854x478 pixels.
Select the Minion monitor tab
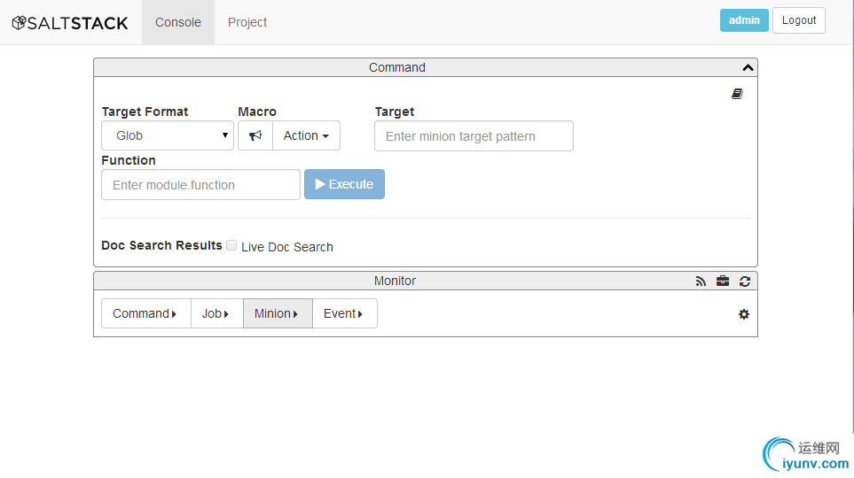point(278,313)
